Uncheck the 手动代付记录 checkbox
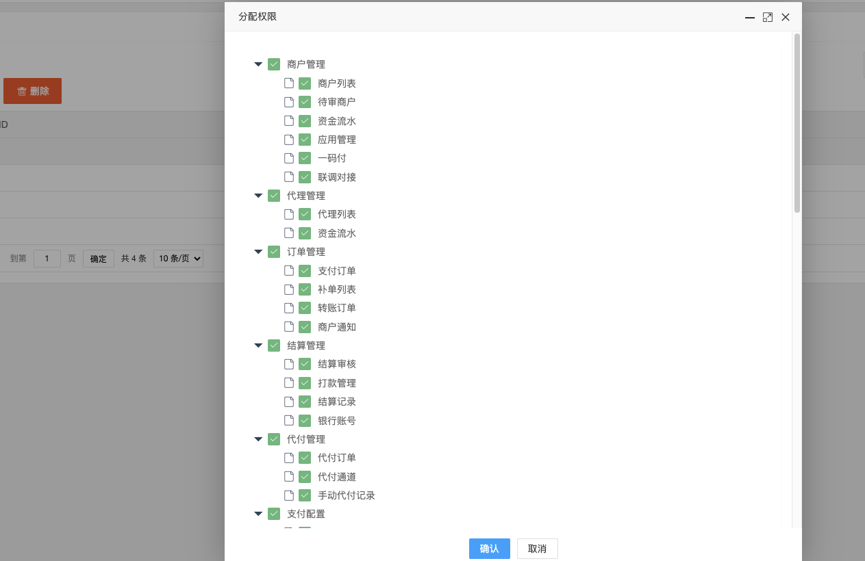 click(x=305, y=495)
